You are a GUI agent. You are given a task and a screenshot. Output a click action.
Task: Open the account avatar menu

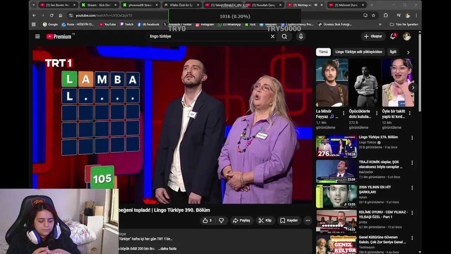[x=407, y=36]
